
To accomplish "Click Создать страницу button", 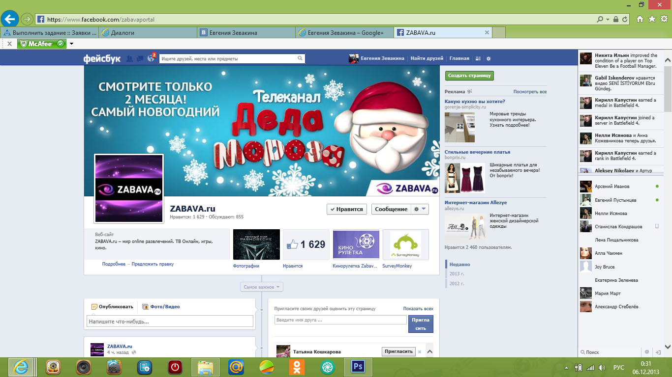I will point(469,76).
